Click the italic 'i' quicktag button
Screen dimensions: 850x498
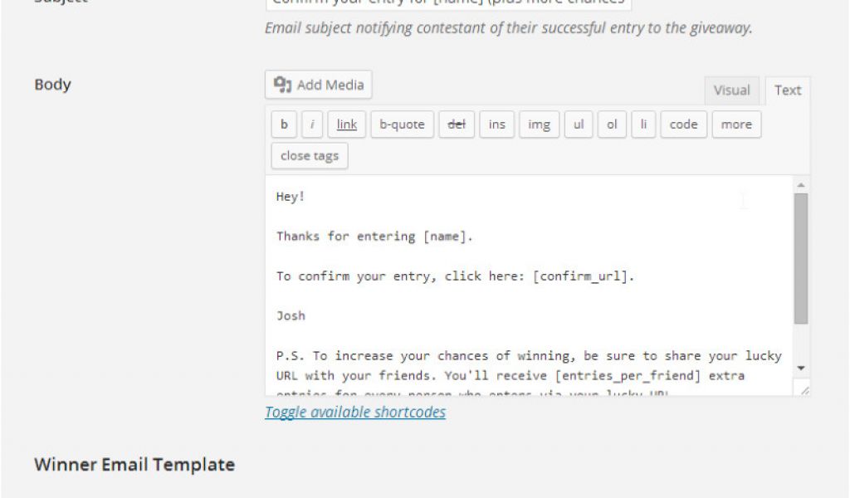(312, 124)
